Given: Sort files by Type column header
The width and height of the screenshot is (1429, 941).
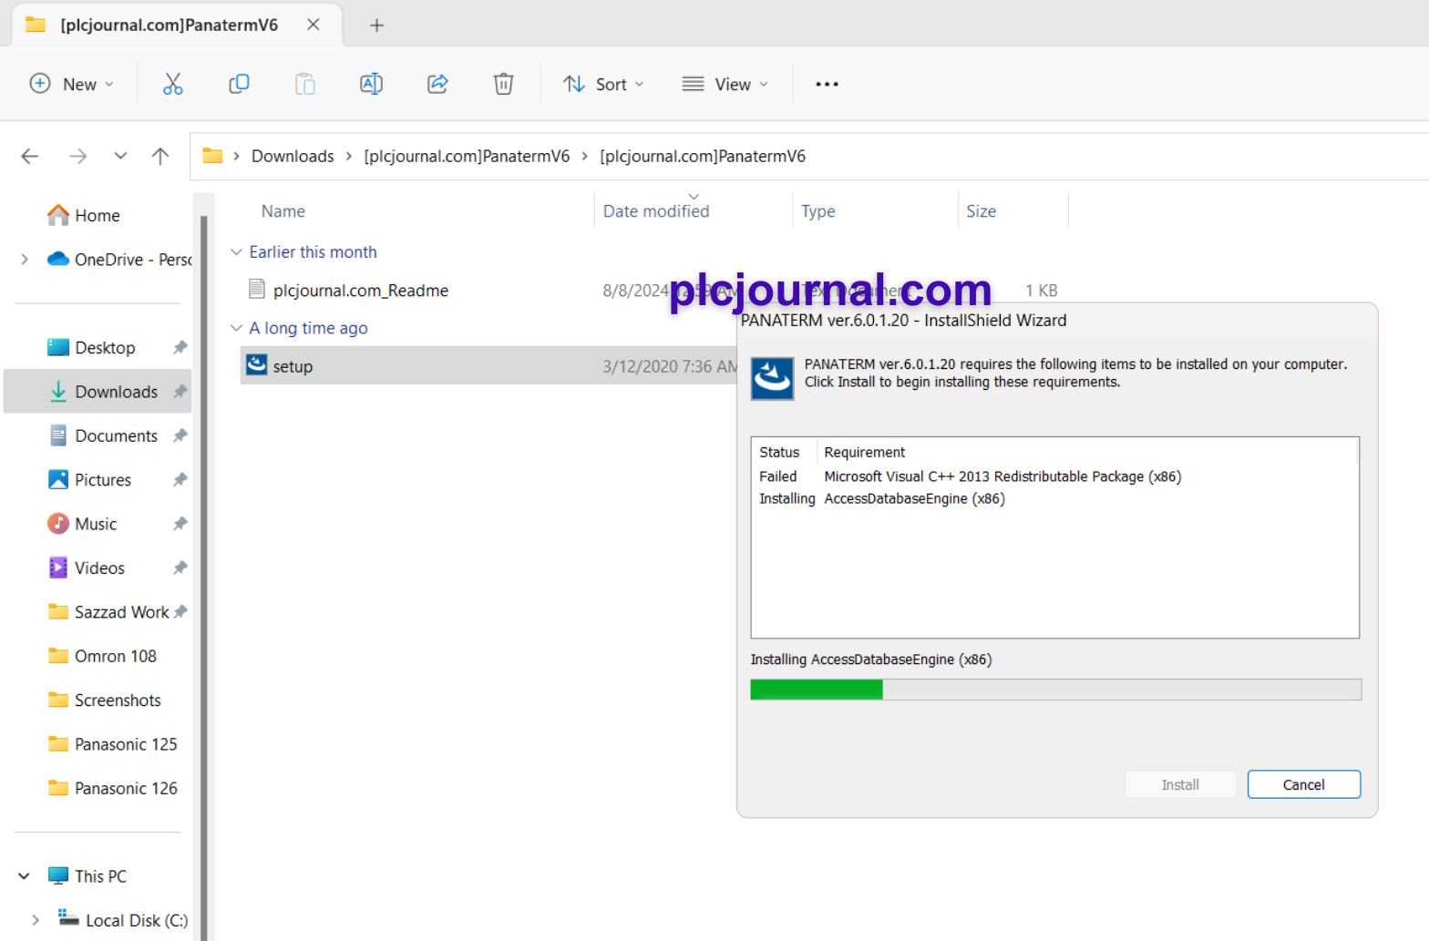Looking at the screenshot, I should [818, 211].
